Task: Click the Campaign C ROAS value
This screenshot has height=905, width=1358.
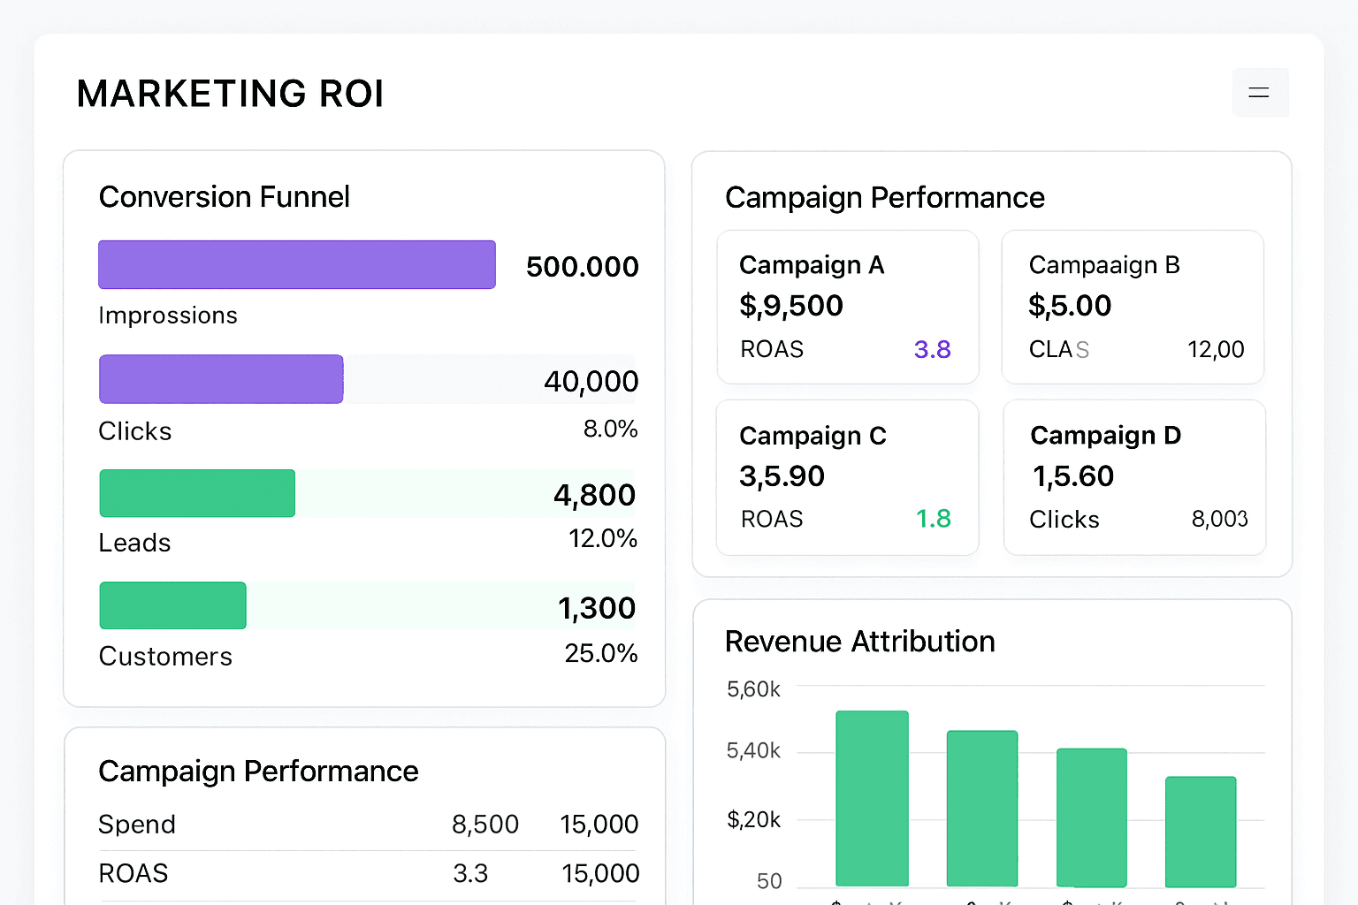Action: click(934, 519)
